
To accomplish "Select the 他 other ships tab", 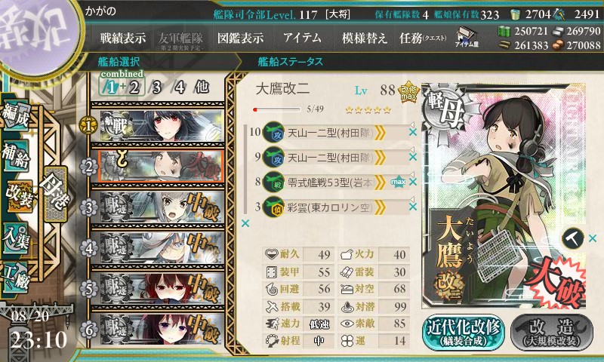I will click(x=202, y=87).
